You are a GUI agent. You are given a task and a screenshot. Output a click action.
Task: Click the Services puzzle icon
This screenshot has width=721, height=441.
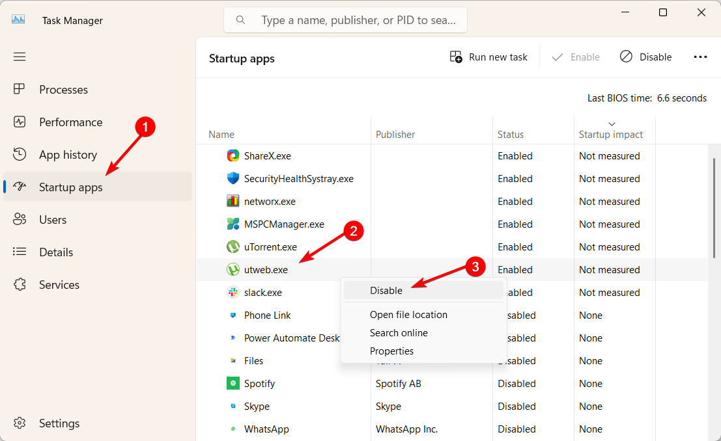click(20, 284)
